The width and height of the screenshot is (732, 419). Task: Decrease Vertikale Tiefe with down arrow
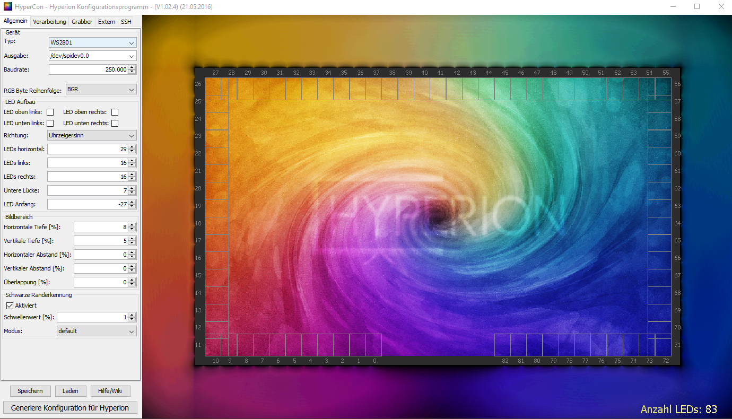[132, 243]
